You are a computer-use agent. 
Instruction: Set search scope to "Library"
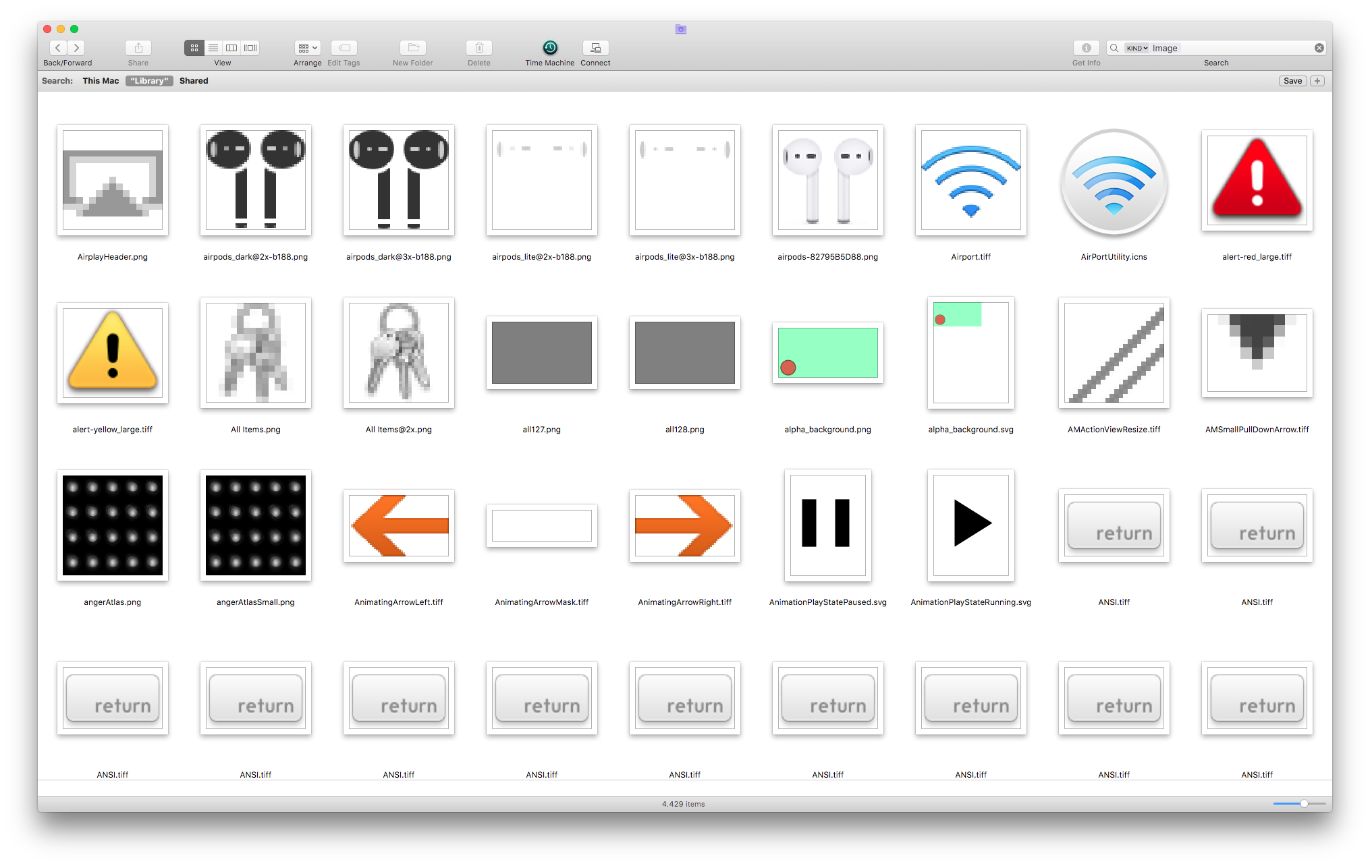(149, 81)
